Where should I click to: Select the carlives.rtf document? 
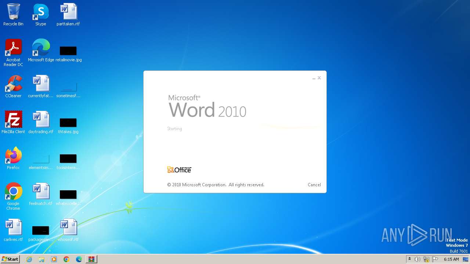pyautogui.click(x=13, y=230)
